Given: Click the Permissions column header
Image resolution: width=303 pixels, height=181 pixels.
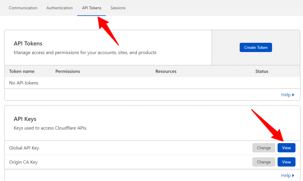Looking at the screenshot, I should click(x=68, y=71).
